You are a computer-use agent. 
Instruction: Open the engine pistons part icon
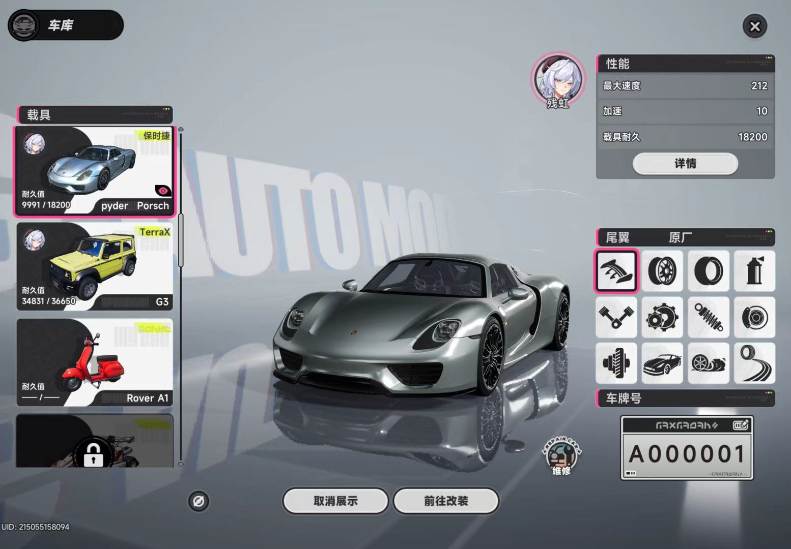pyautogui.click(x=616, y=317)
